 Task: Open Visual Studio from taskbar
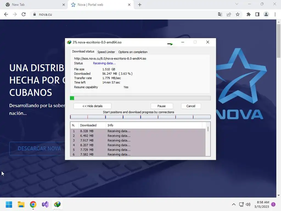tap(45, 204)
